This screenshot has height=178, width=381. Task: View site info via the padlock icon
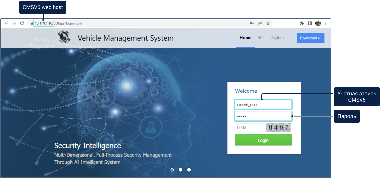32,23
